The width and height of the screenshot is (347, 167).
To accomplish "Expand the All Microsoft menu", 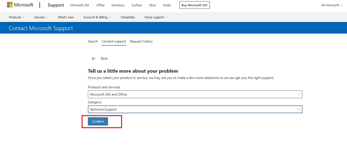I will (332, 5).
